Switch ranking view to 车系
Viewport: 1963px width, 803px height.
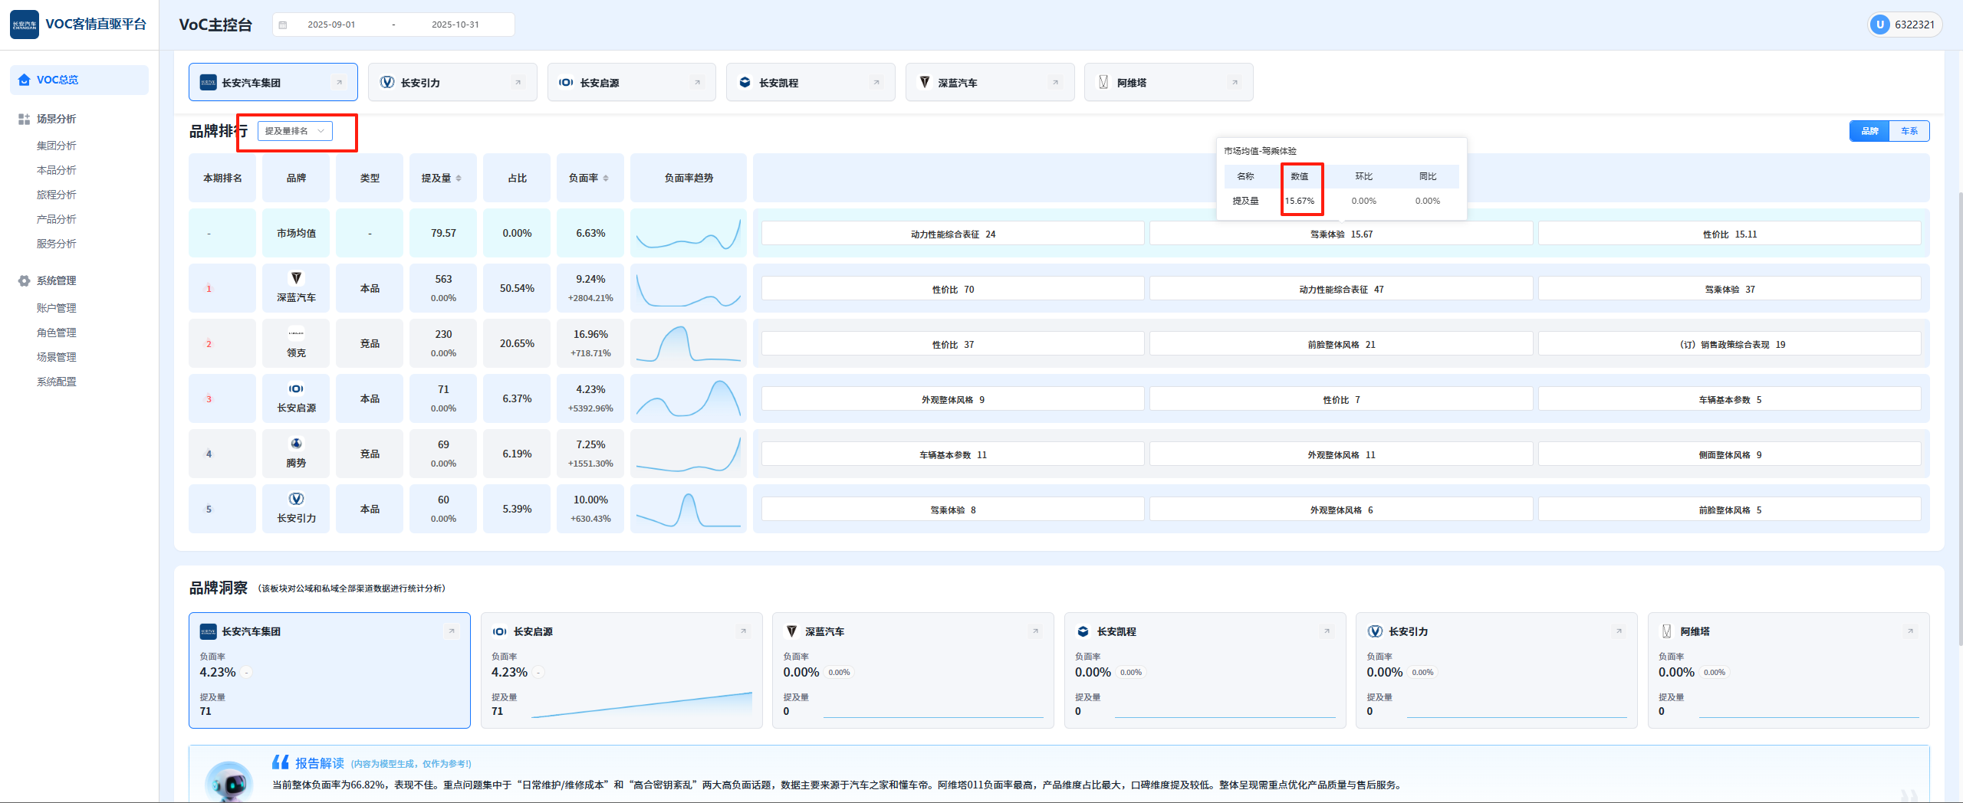tap(1909, 131)
